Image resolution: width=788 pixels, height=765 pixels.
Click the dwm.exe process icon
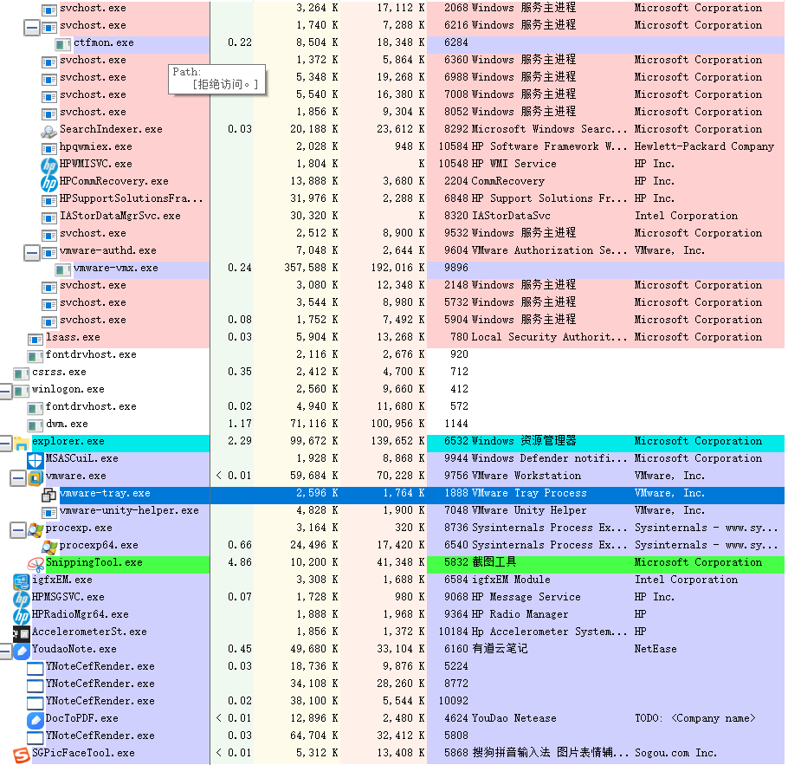coord(36,425)
